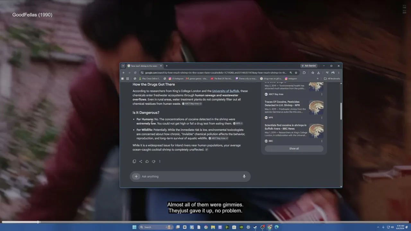Click the Ask Gemini button
Screen dimensions: 411x231
[x=309, y=66]
